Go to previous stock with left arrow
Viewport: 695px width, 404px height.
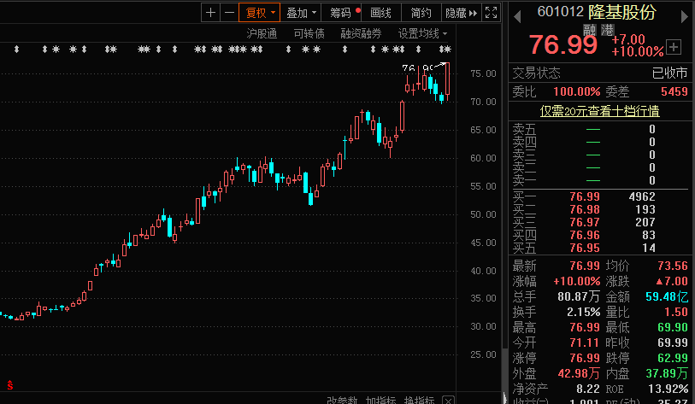click(517, 17)
